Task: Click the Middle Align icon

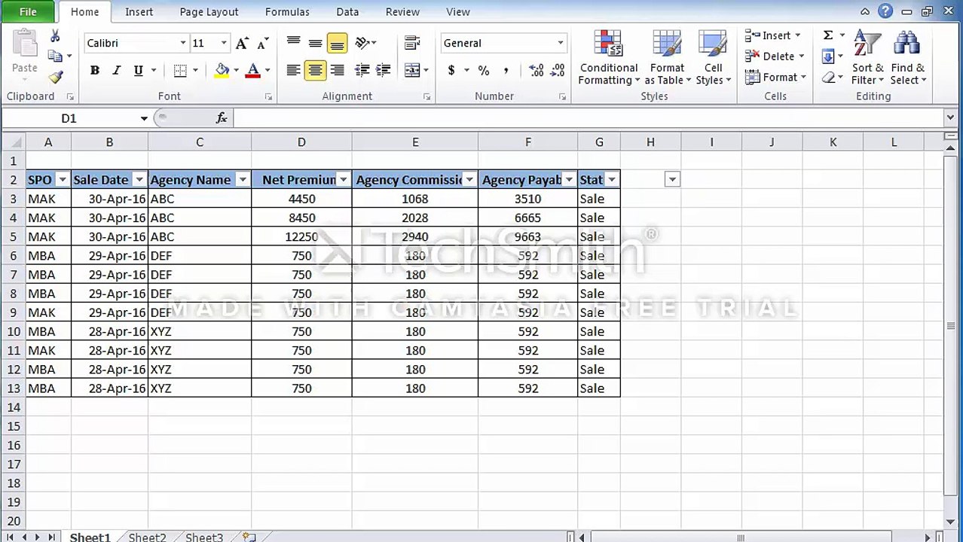Action: pos(316,43)
